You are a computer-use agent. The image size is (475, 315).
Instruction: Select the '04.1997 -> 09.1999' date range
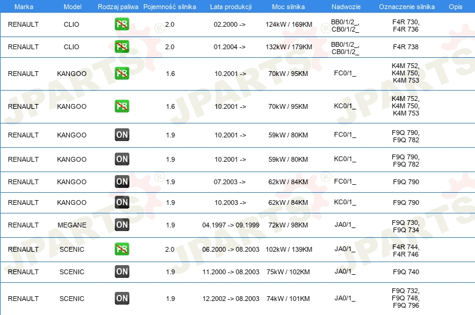tap(231, 225)
